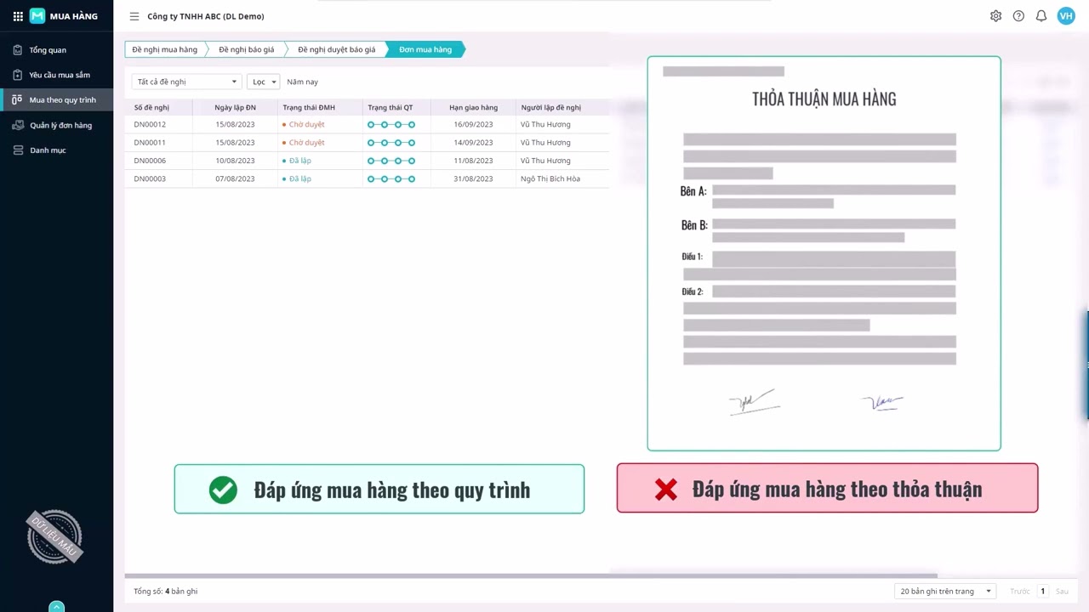1089x612 pixels.
Task: Click process status circles for DN00012
Action: coord(391,125)
